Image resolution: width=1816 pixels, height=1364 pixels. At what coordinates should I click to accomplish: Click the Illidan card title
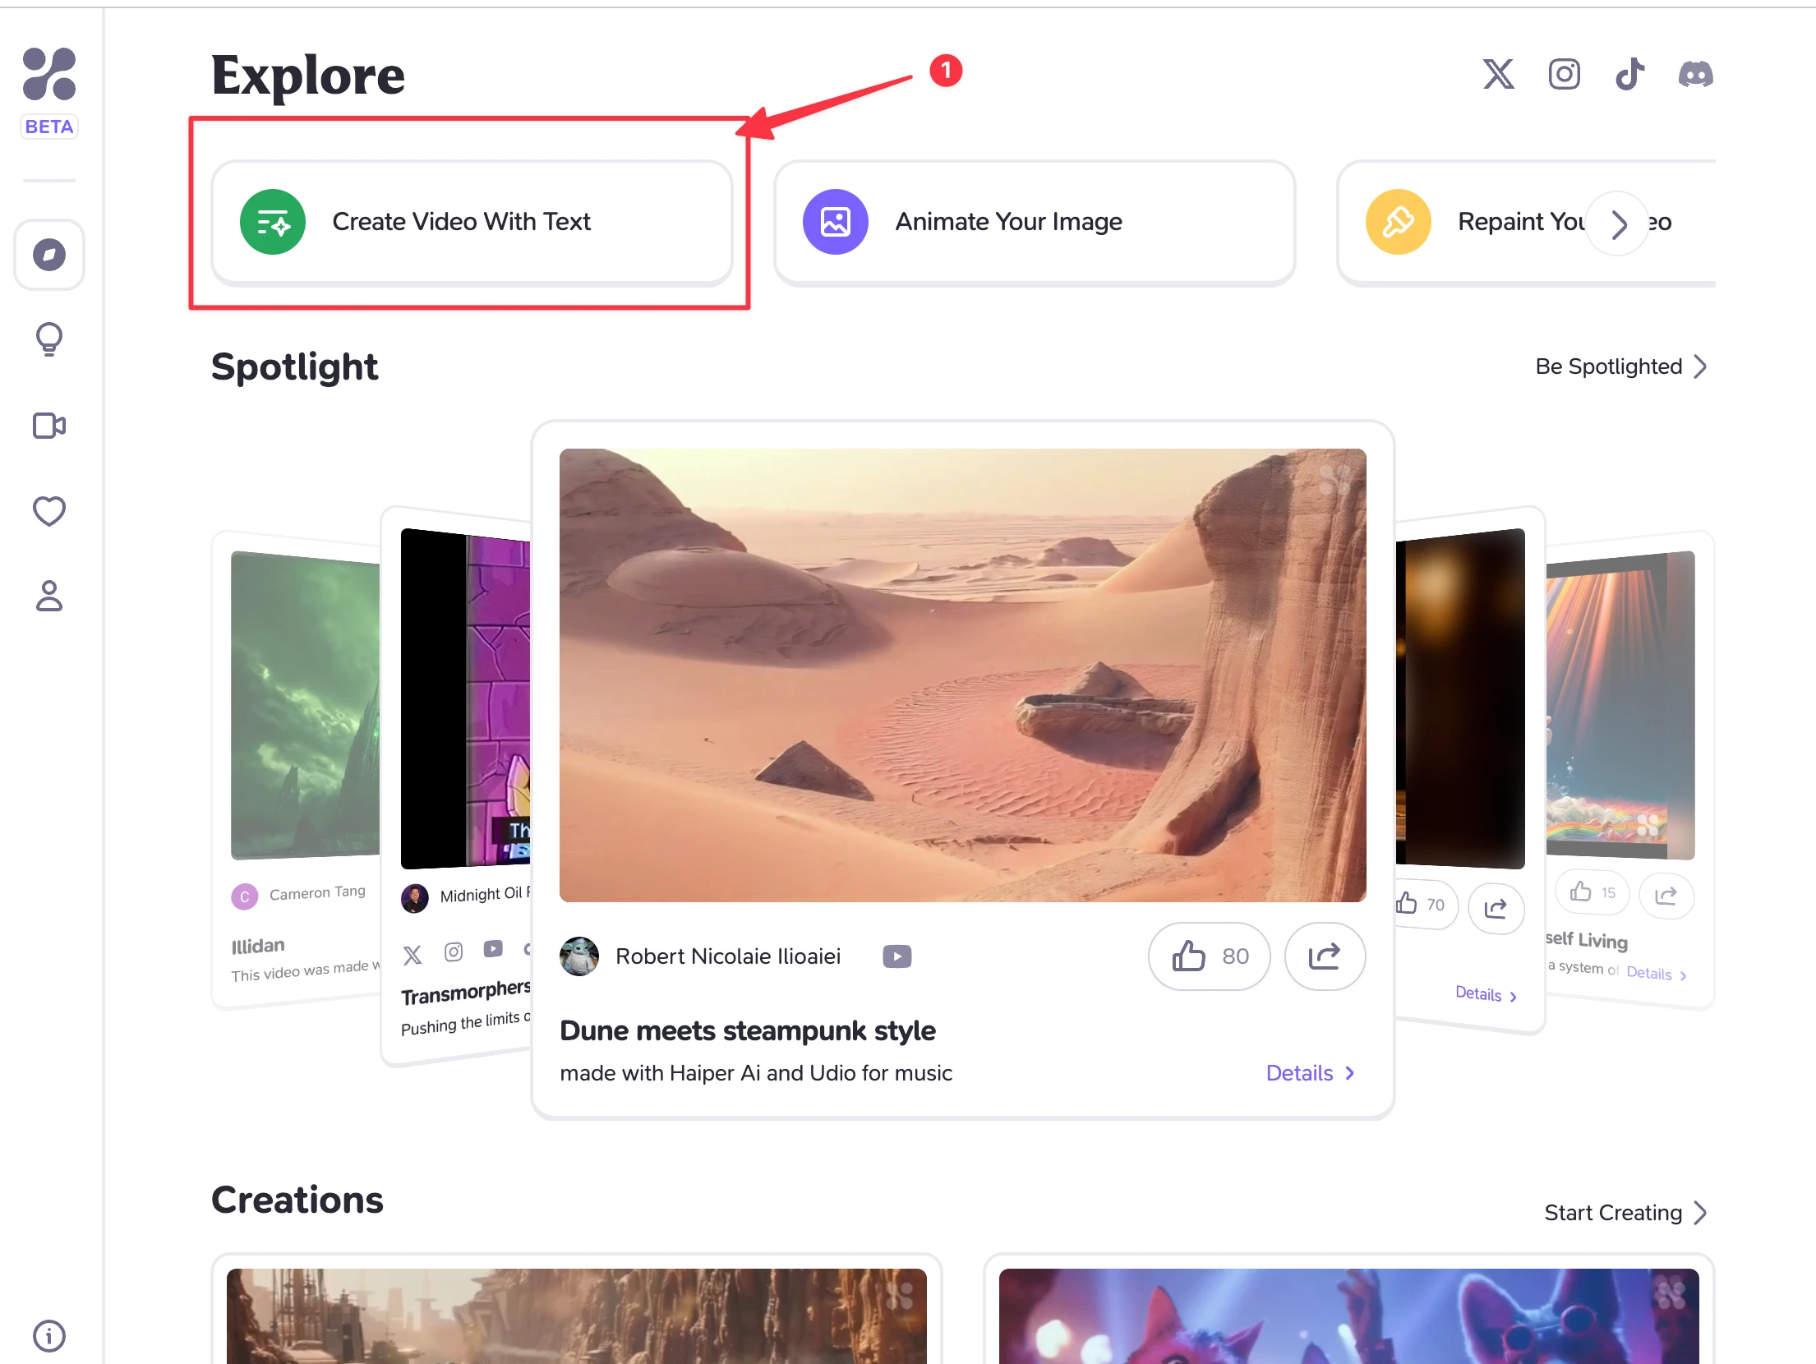click(x=258, y=946)
